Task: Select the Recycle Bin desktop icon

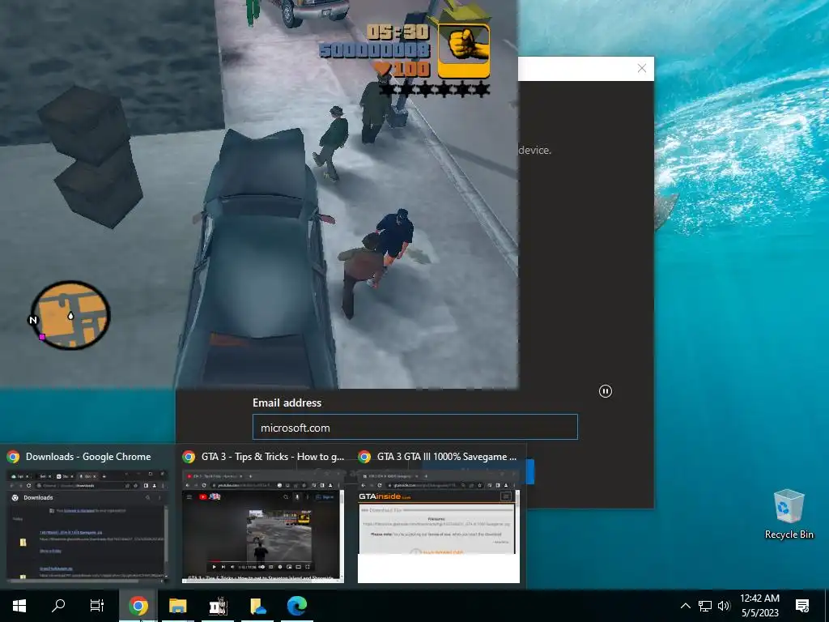Action: [789, 514]
